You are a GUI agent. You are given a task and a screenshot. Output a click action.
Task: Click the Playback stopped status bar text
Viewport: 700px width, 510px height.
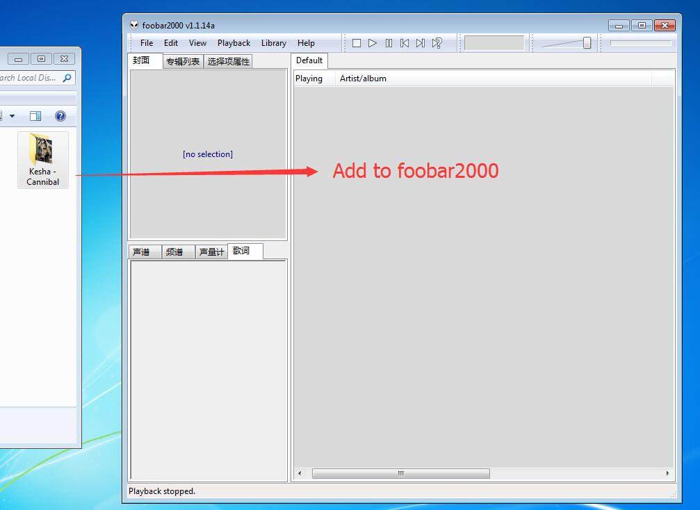161,491
